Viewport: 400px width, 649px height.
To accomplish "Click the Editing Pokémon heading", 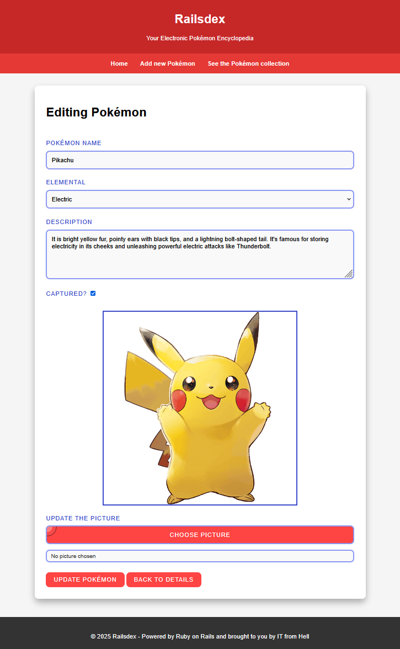I will [96, 113].
